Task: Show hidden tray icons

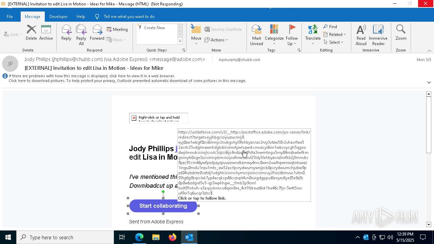Action: click(357, 237)
